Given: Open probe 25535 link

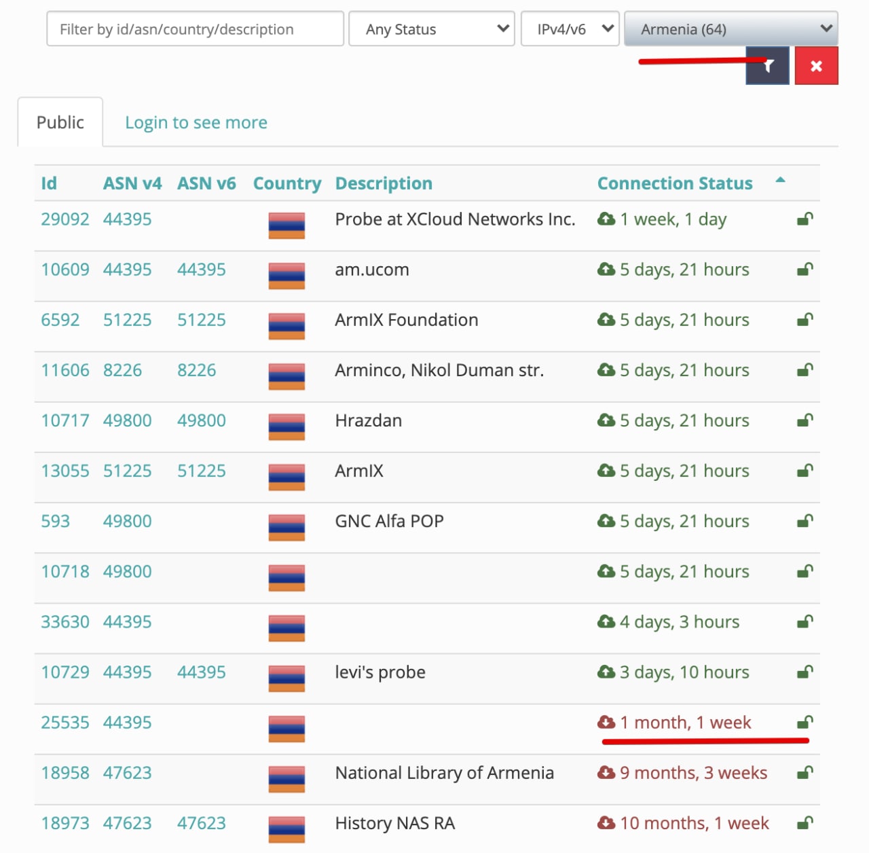Looking at the screenshot, I should 65,722.
